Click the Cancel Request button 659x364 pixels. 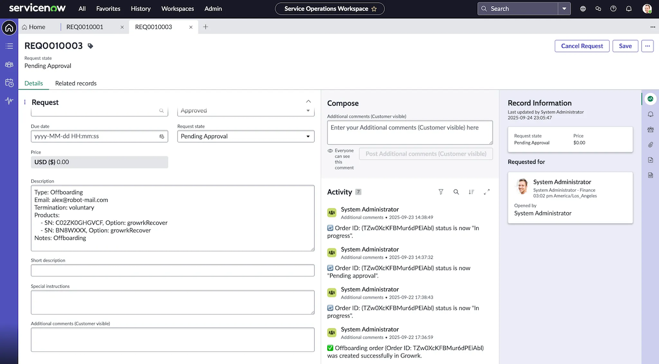click(582, 46)
